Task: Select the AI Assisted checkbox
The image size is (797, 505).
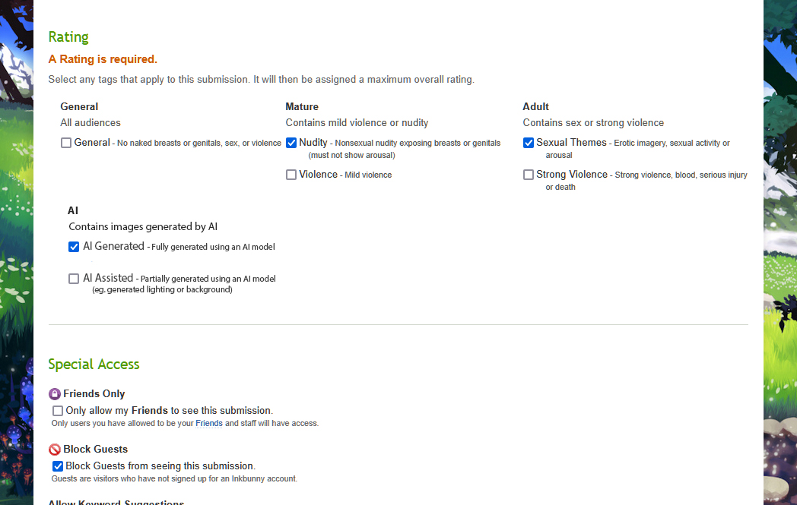Action: pos(74,279)
